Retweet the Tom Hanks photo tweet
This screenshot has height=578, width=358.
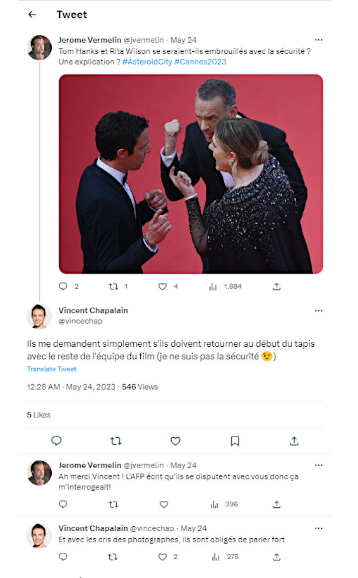[113, 287]
